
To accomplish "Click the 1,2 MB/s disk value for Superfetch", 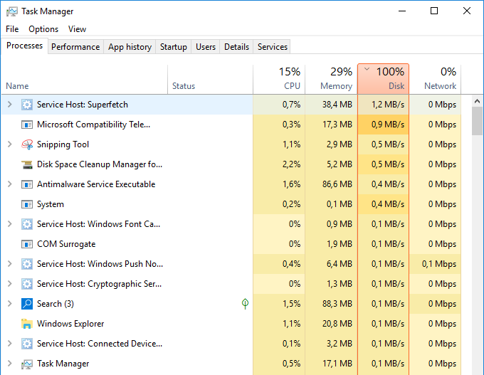I will [x=388, y=105].
